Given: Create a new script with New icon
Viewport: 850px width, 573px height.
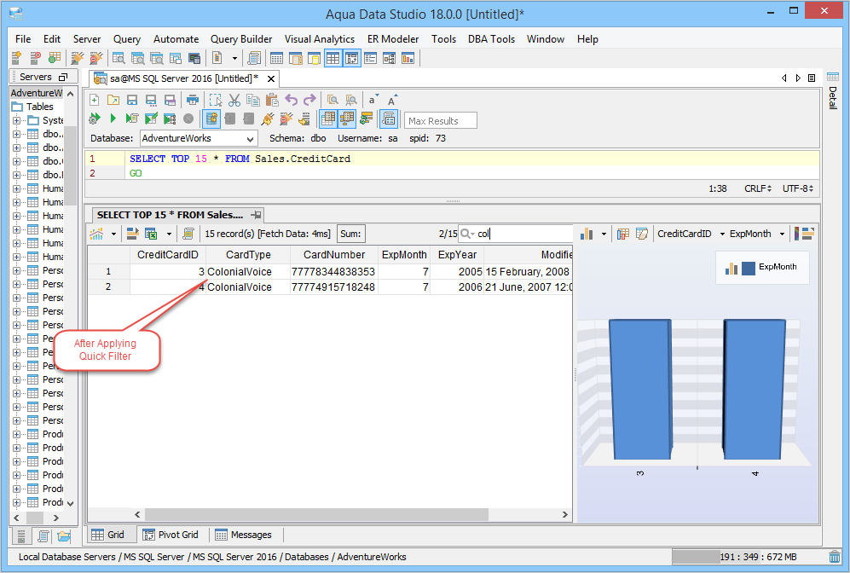Looking at the screenshot, I should [95, 100].
